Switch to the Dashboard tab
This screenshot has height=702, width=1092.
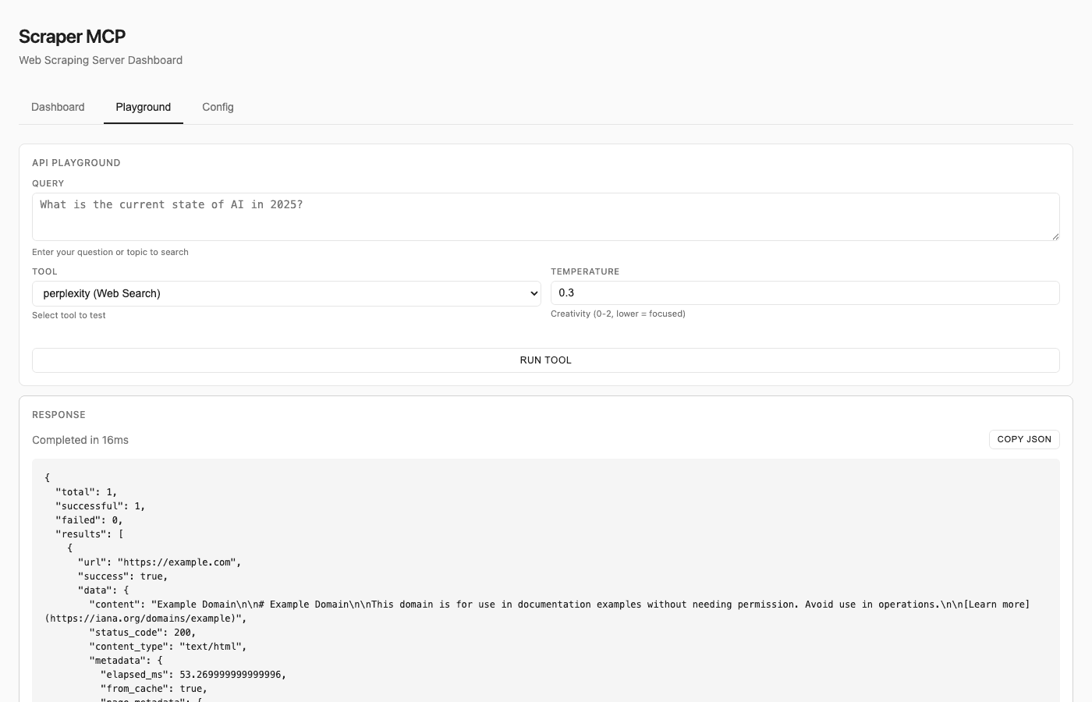pos(58,107)
